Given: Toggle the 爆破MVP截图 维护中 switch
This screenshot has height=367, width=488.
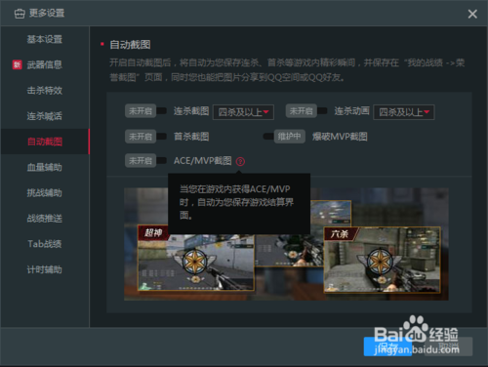Looking at the screenshot, I should click(284, 136).
